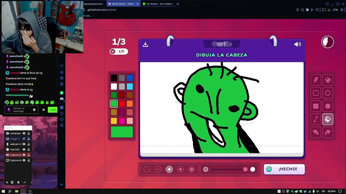The image size is (346, 194).
Task: Toggle lock on Imagen 2 source
Action: (28, 139)
